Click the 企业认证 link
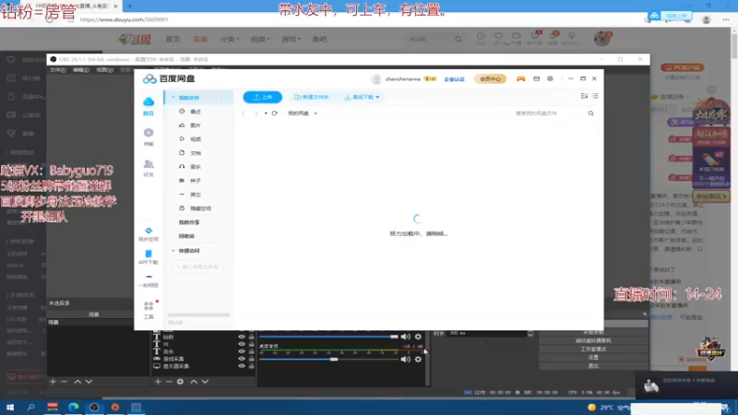The width and height of the screenshot is (738, 415). pyautogui.click(x=454, y=79)
